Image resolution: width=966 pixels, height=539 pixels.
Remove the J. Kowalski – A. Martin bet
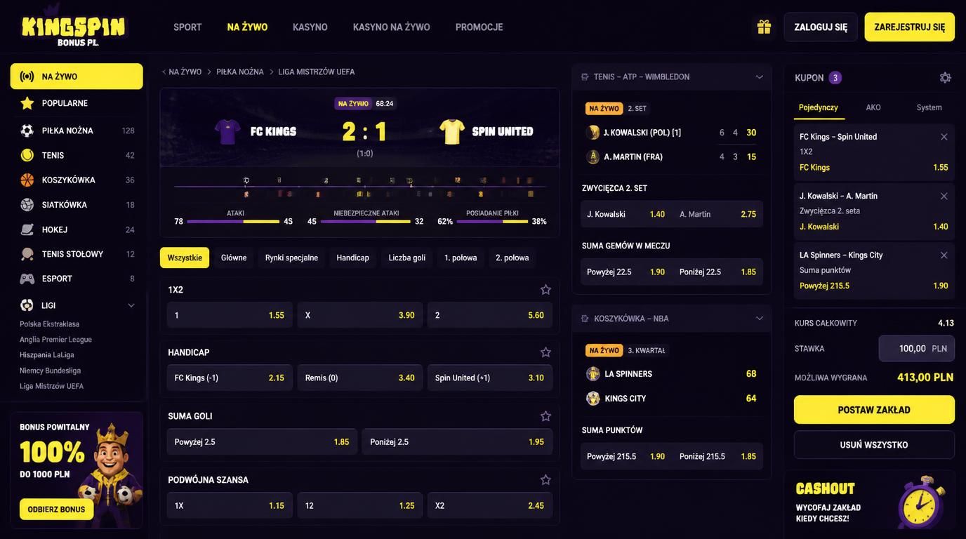point(944,196)
